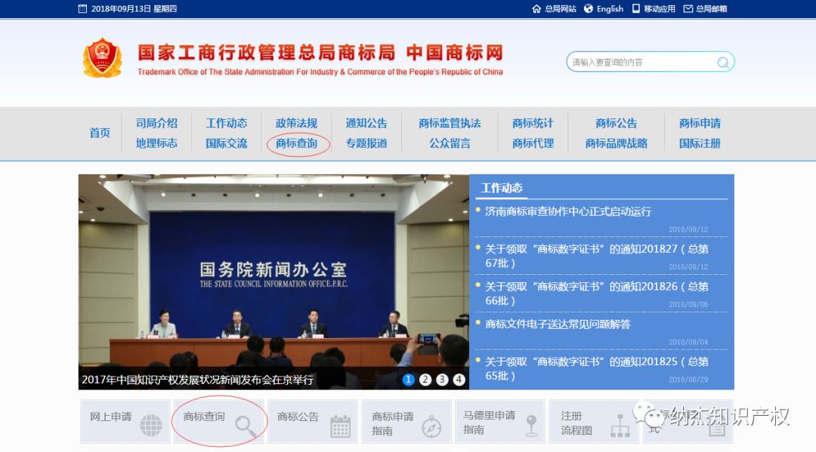Click the national emblem logo

[x=102, y=57]
